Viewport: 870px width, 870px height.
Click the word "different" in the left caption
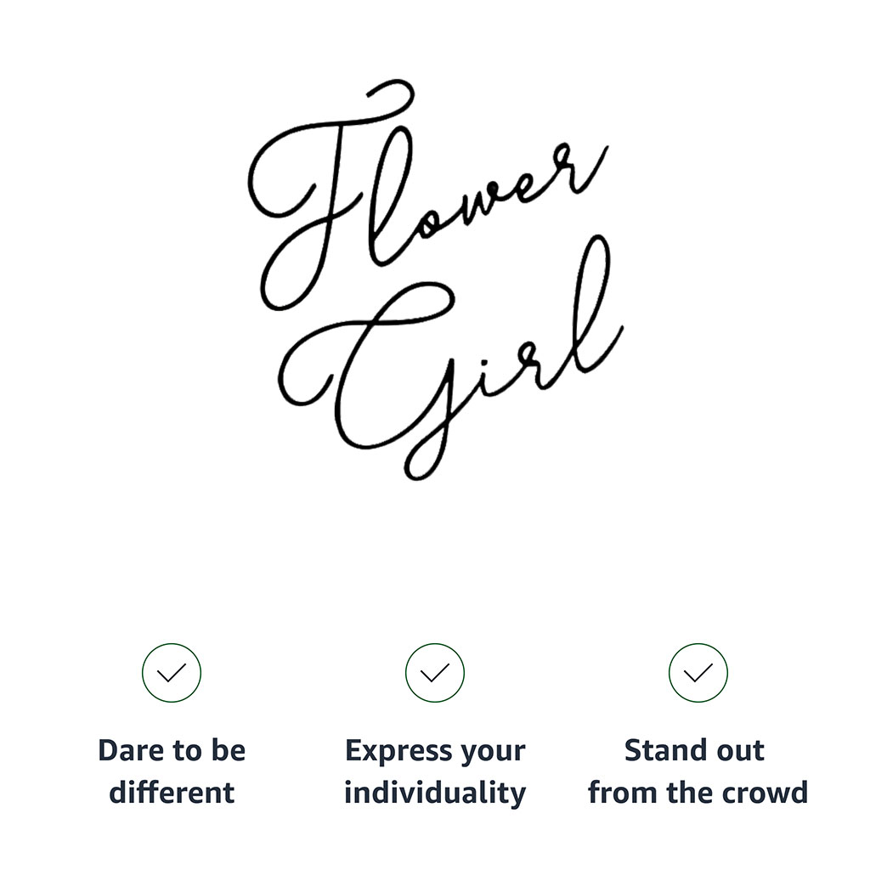point(172,793)
